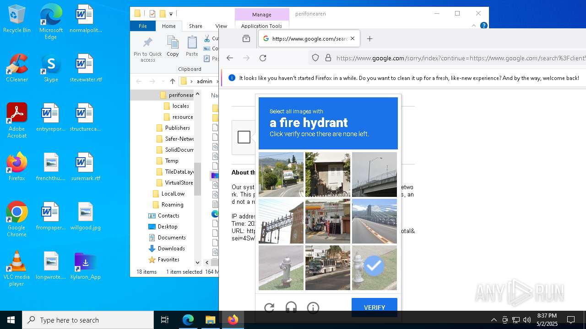
Task: Click the Paste icon in the Explorer ribbon
Action: tap(192, 47)
